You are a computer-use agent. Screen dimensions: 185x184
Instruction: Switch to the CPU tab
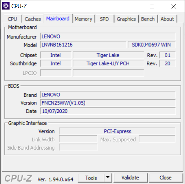tap(12, 19)
